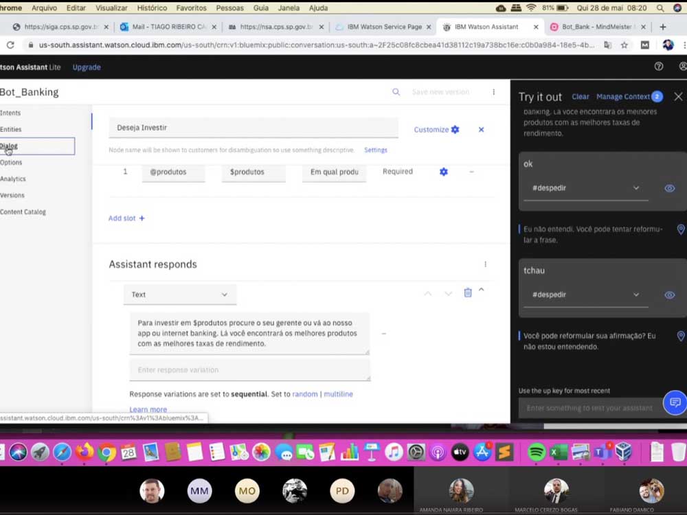Click the Enter response variation field
Image resolution: width=687 pixels, height=515 pixels.
click(x=250, y=370)
